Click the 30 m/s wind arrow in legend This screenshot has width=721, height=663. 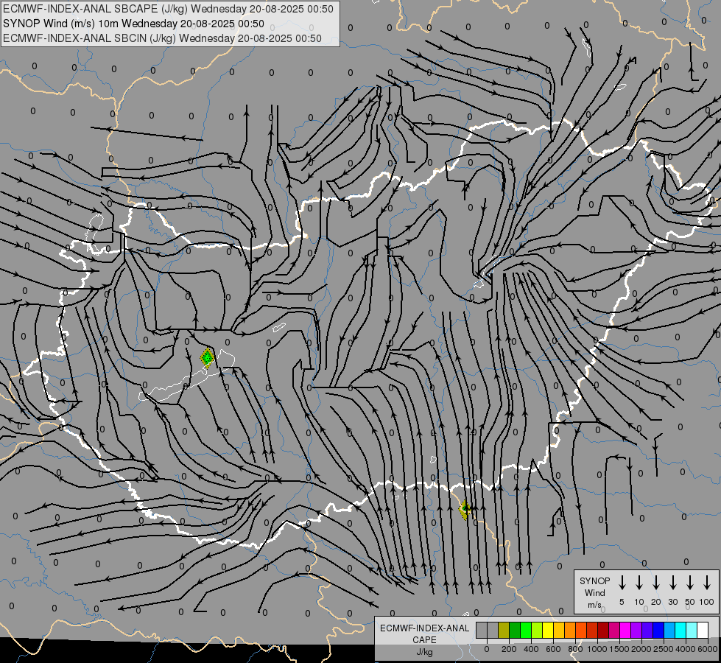(x=672, y=583)
